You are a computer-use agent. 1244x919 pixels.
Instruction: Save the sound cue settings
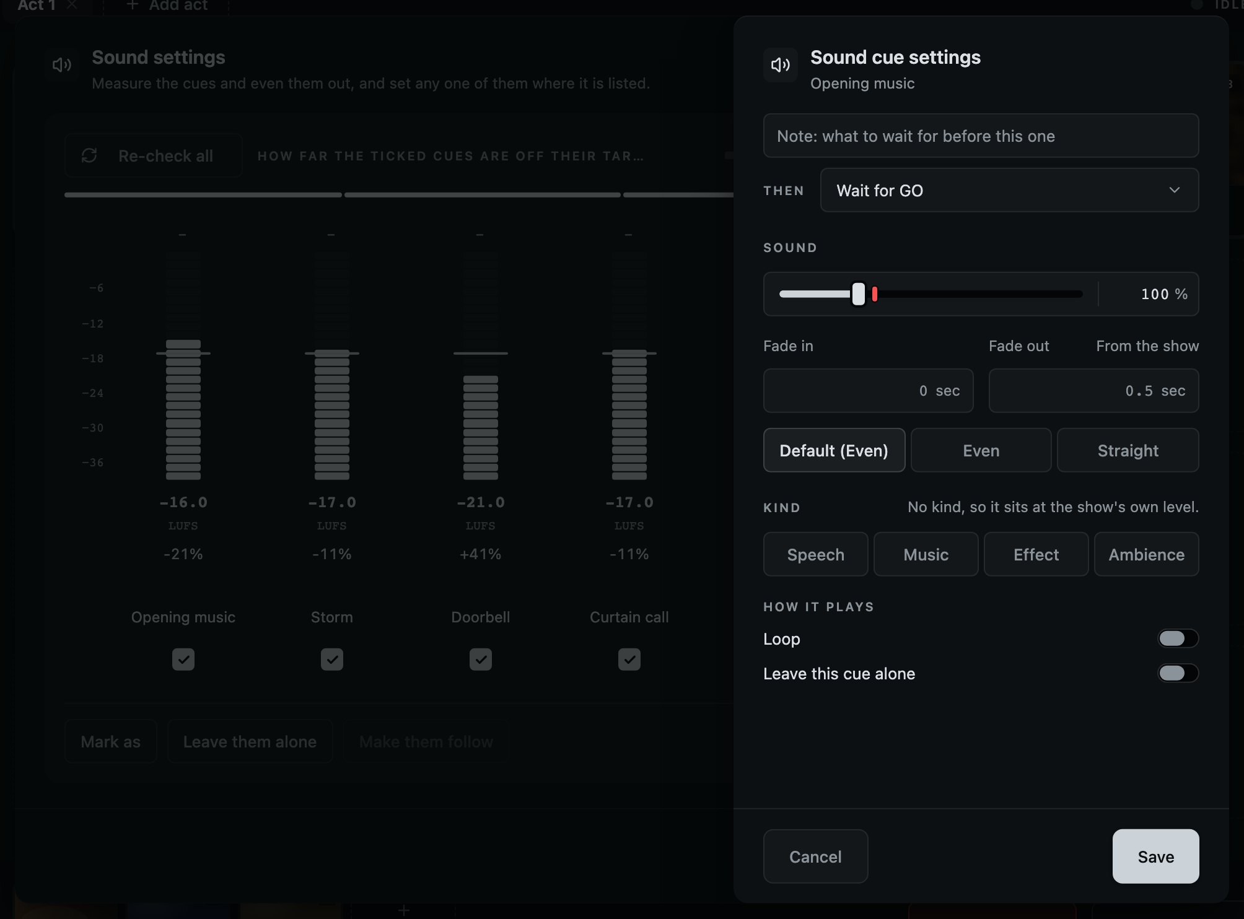[x=1155, y=856]
